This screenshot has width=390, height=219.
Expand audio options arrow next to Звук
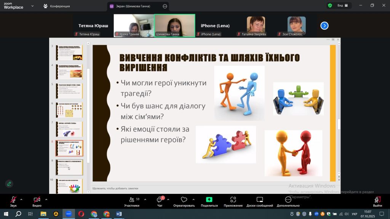coord(21,199)
